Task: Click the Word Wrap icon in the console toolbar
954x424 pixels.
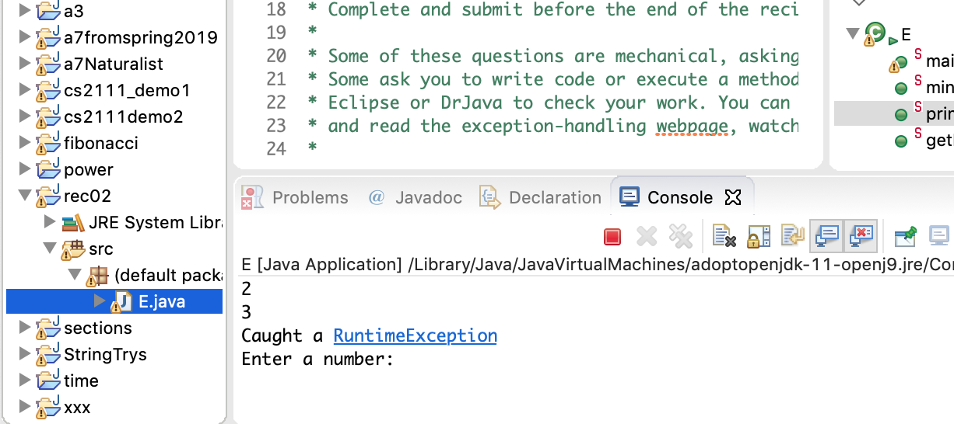Action: click(x=792, y=236)
